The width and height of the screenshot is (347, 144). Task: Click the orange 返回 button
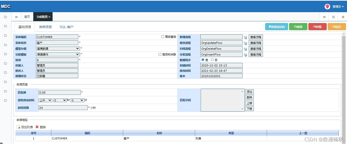(x=337, y=27)
